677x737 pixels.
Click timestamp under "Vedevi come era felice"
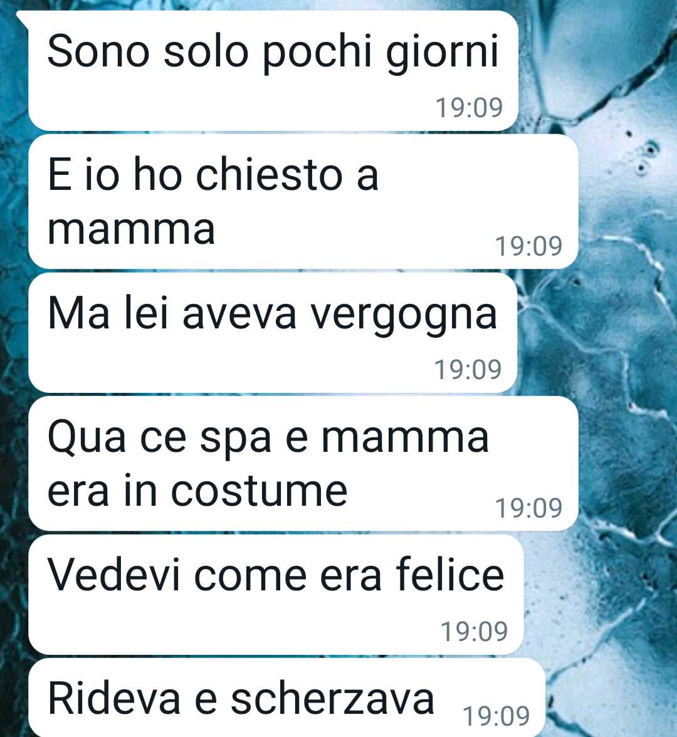coord(475,631)
